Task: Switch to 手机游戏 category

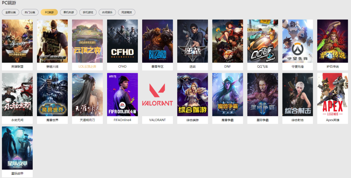Action: tap(88, 12)
